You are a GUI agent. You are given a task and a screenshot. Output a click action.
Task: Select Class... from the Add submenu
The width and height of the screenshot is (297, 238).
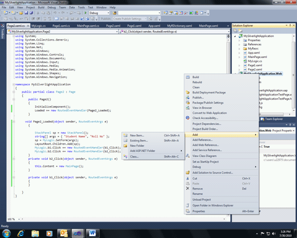point(134,156)
